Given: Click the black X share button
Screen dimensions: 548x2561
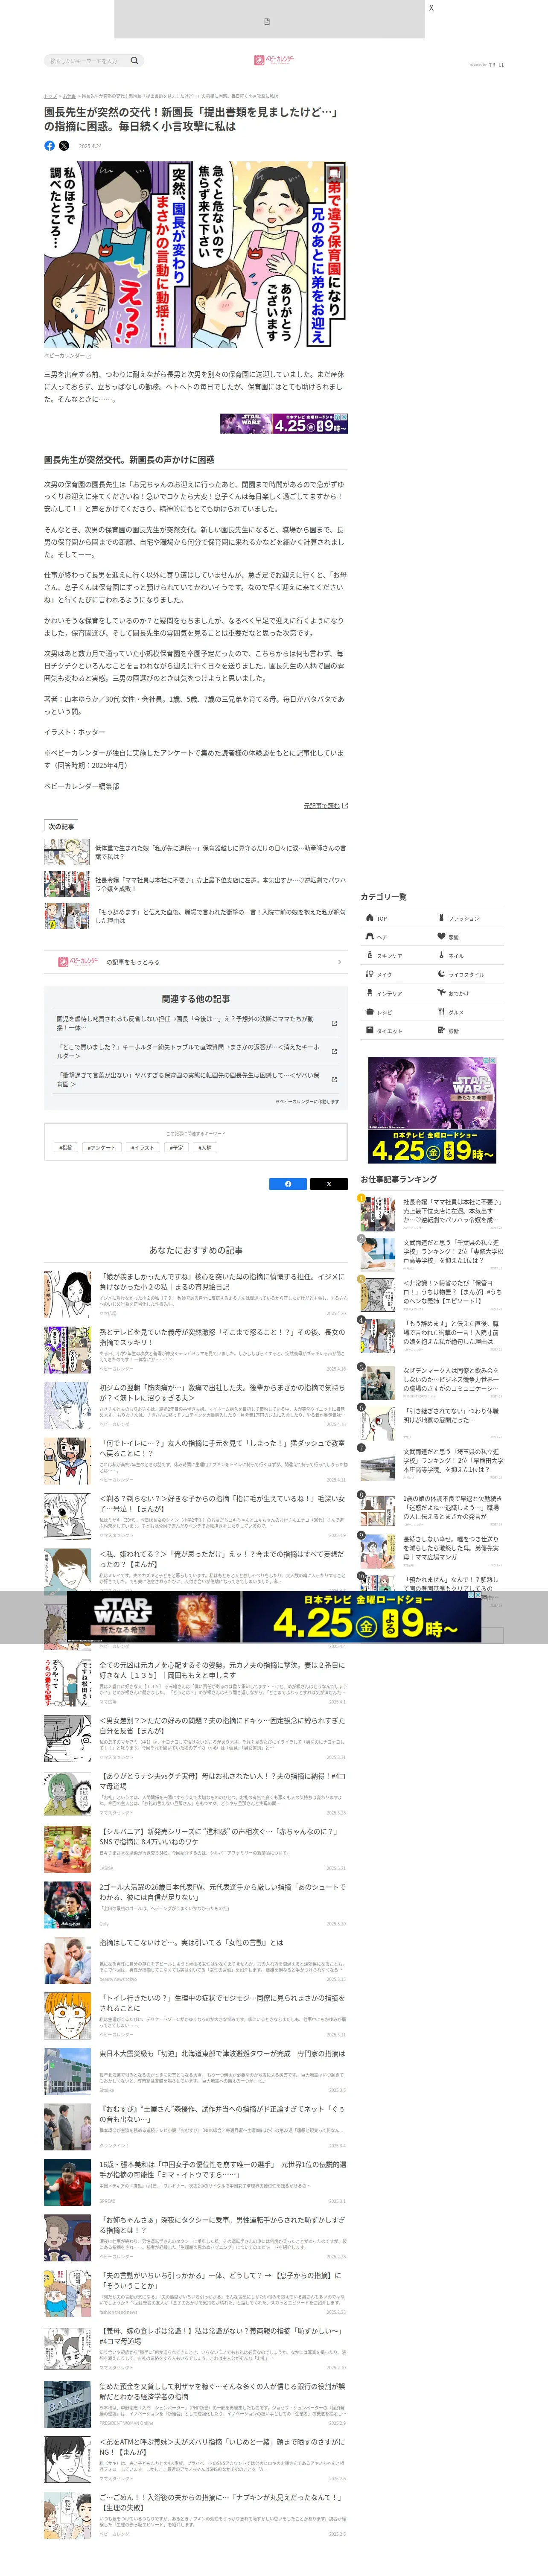Looking at the screenshot, I should point(328,1184).
